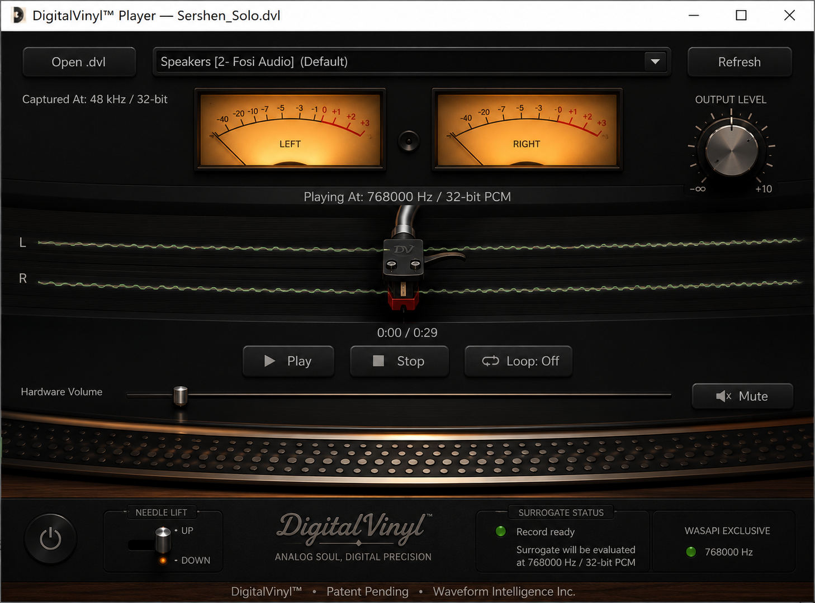Image resolution: width=815 pixels, height=603 pixels.
Task: Click the DigitalVinyl app icon in title bar
Action: click(x=18, y=15)
